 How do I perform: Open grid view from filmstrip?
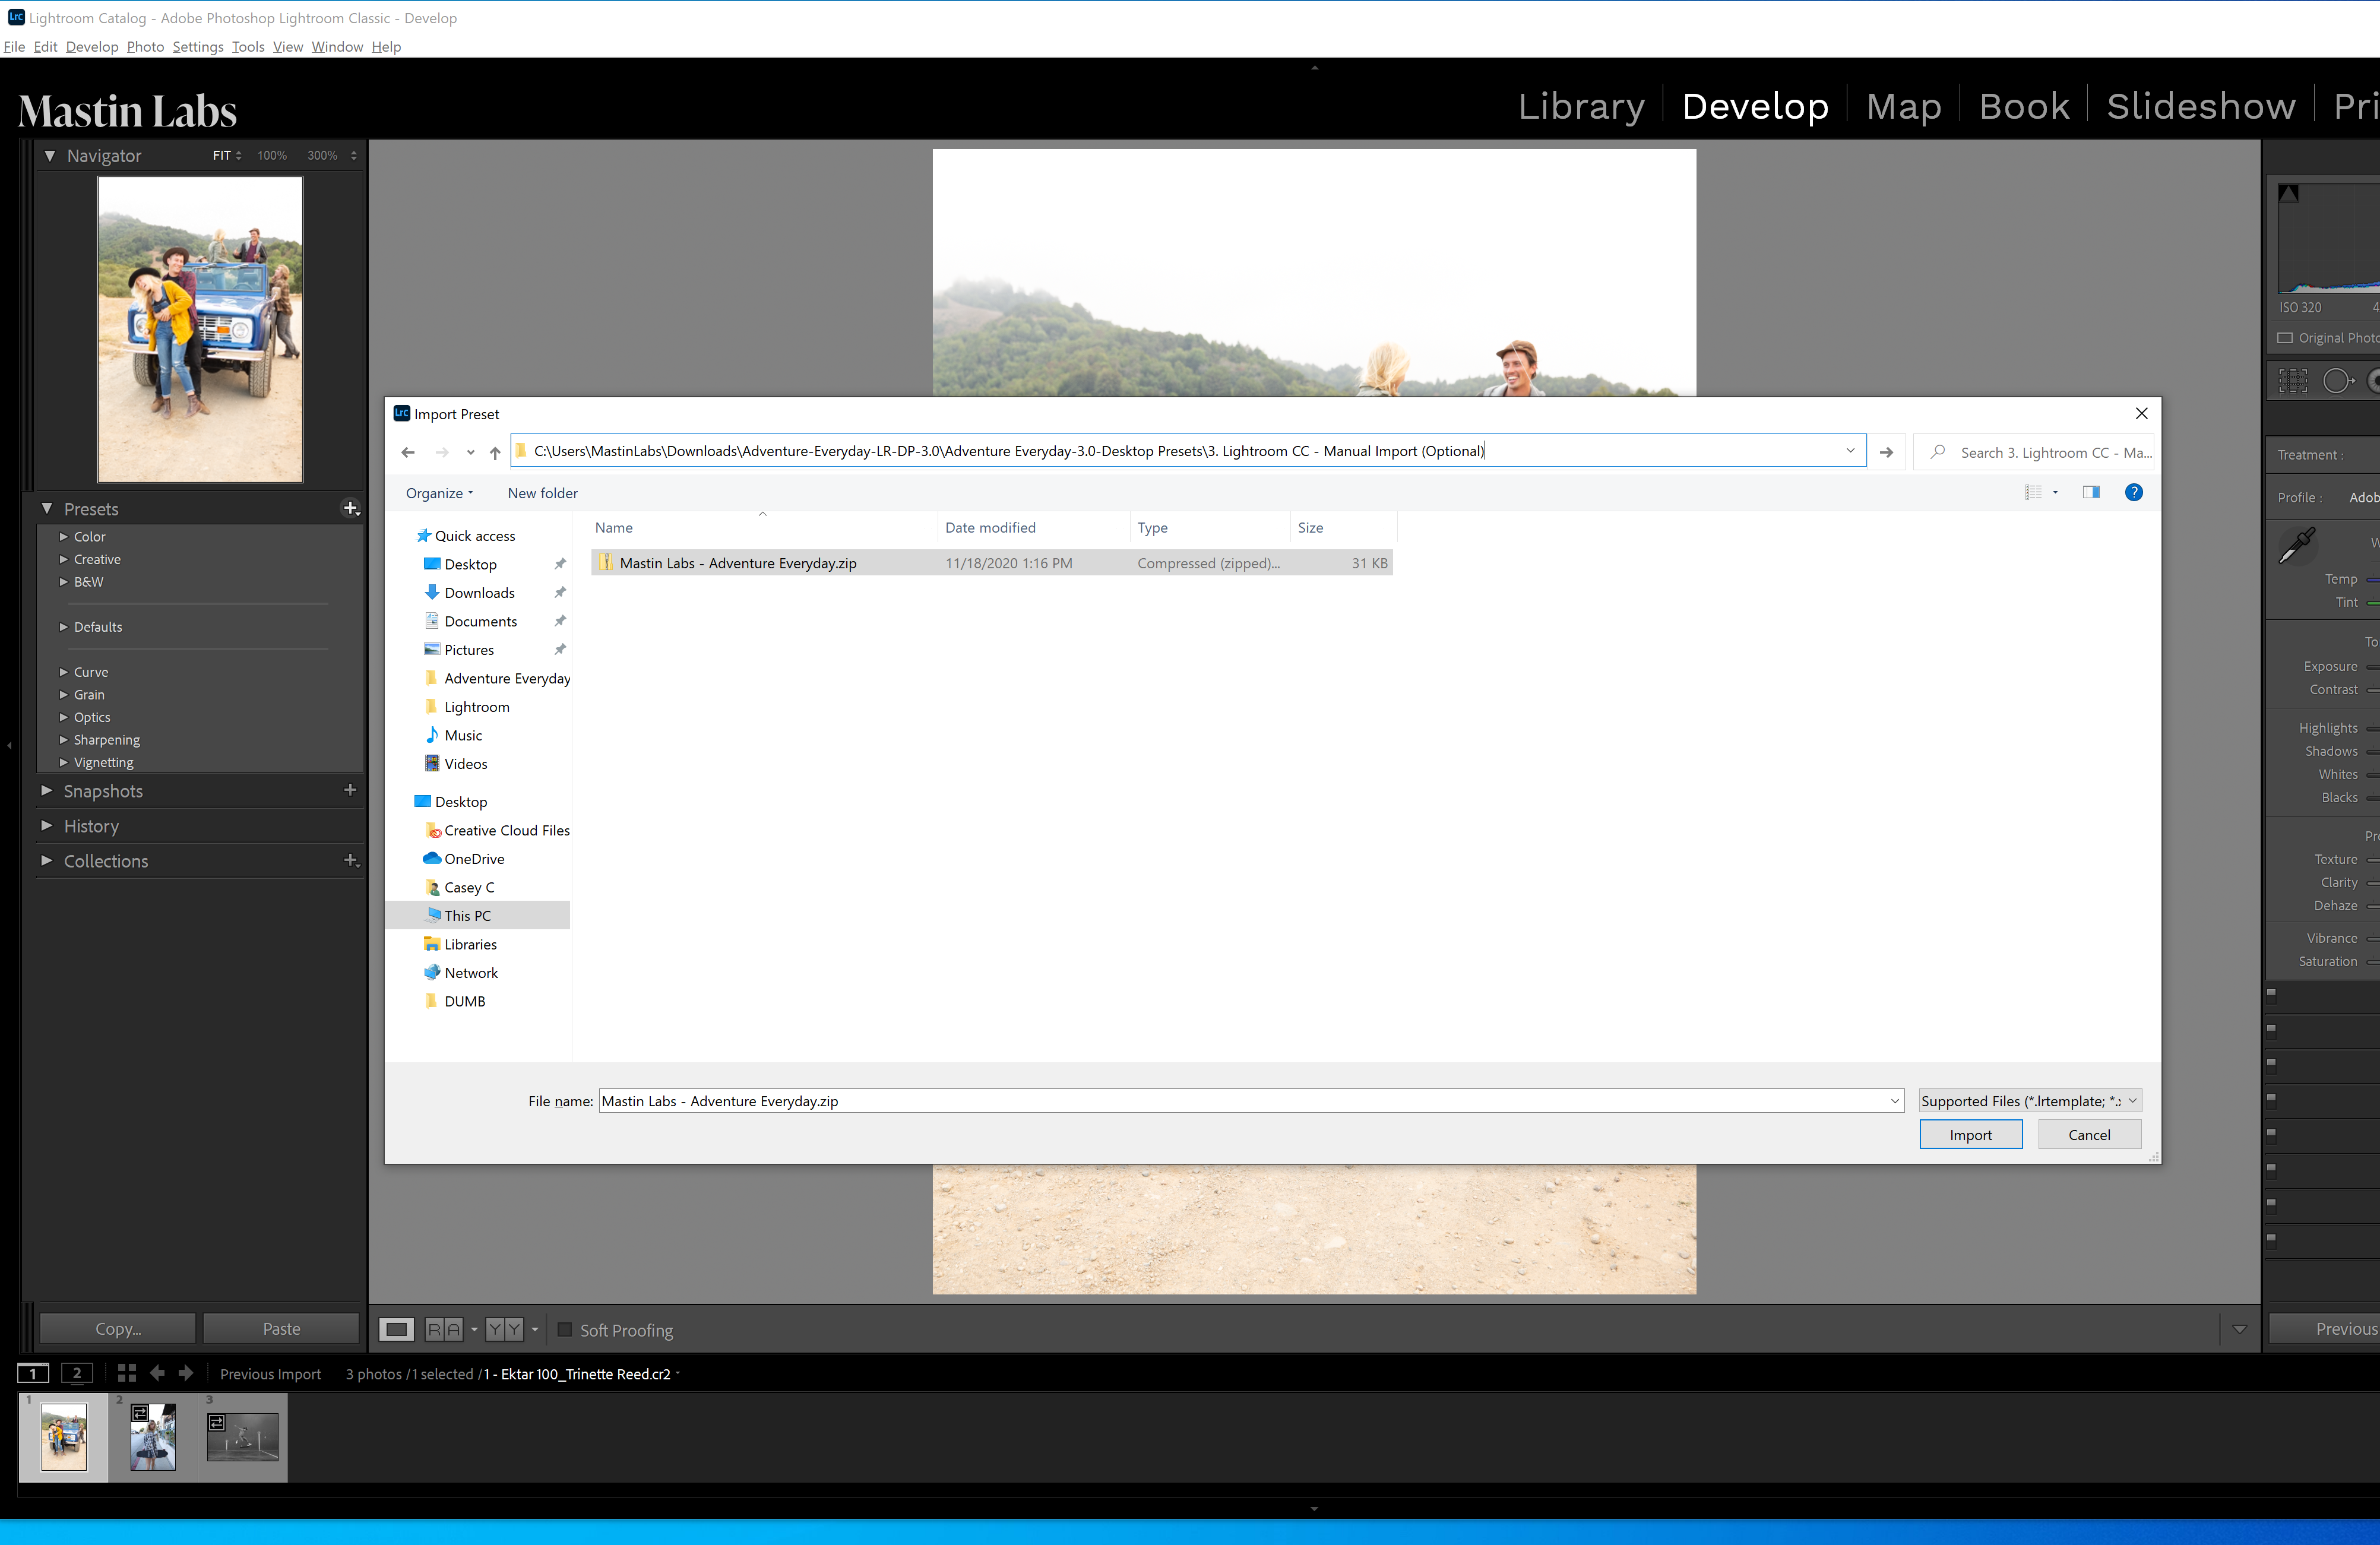[x=127, y=1373]
